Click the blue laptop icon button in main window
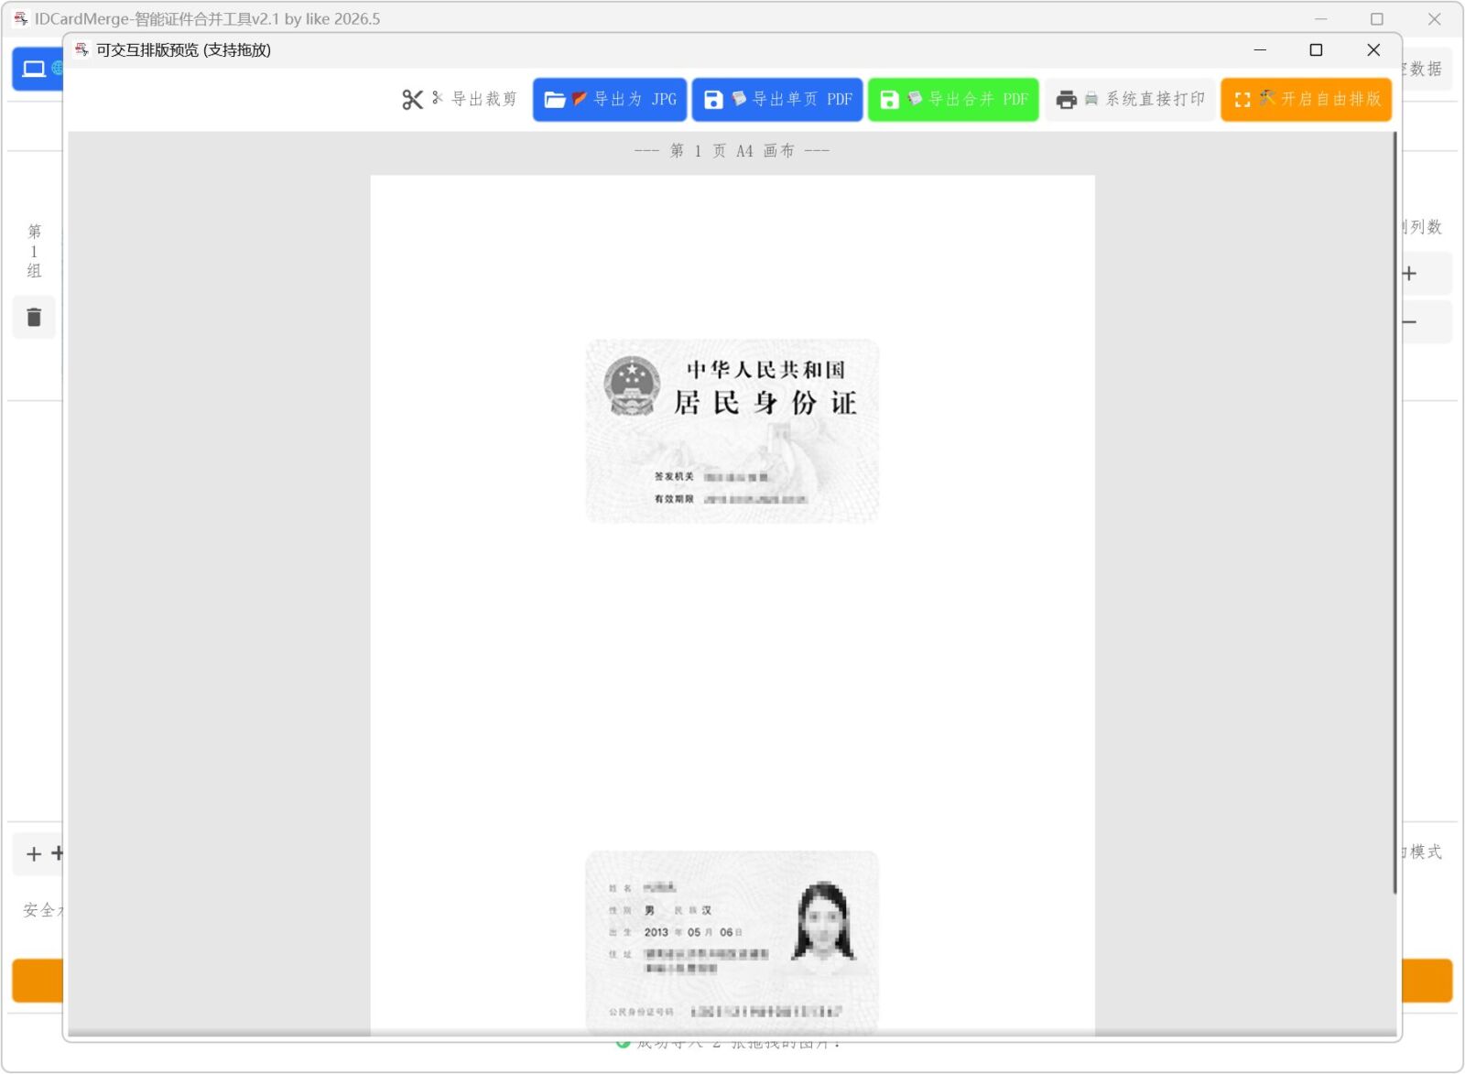 tap(34, 69)
